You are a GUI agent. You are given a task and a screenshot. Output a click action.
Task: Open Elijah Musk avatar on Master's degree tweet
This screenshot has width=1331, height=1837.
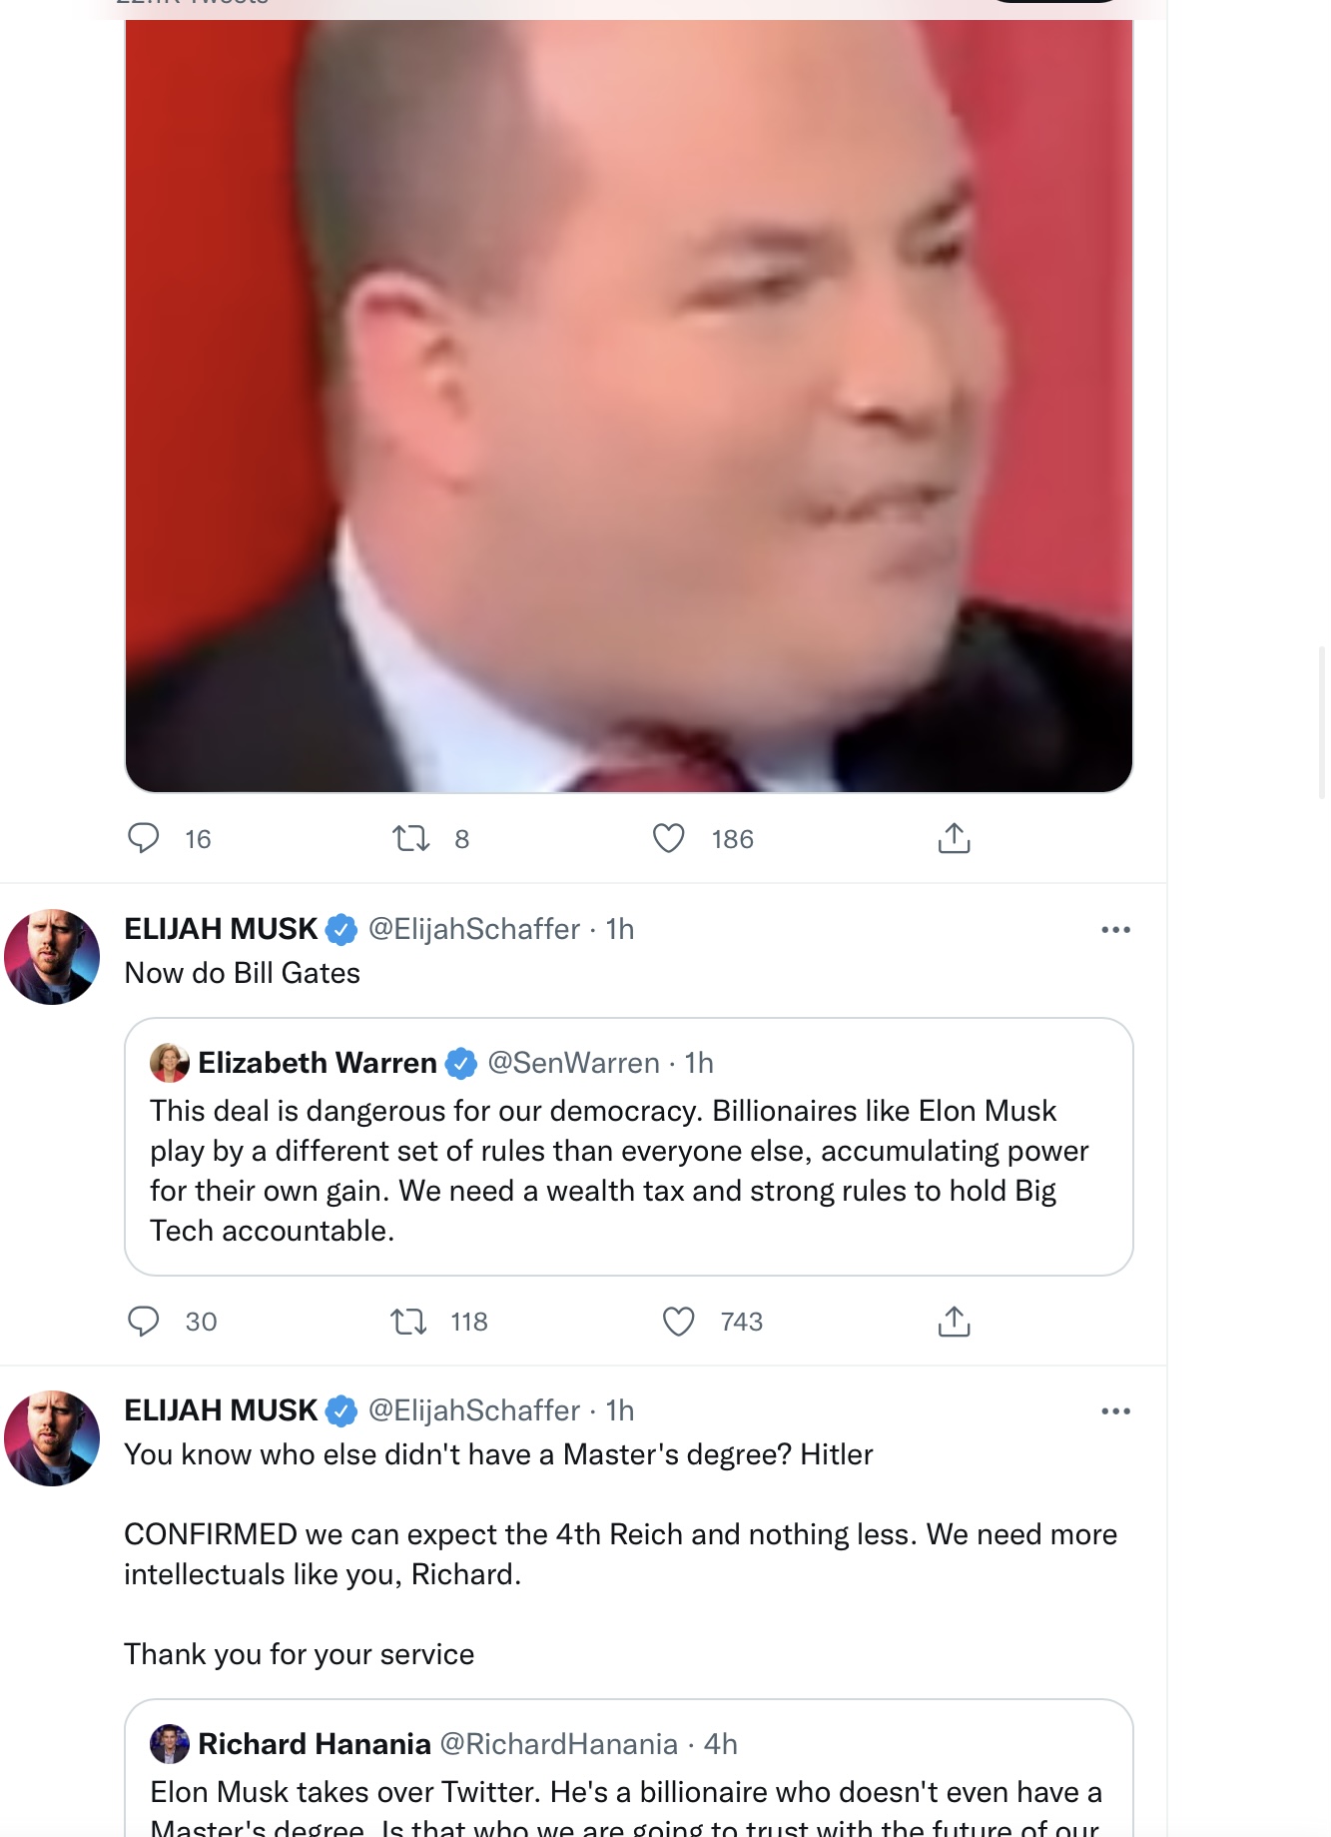pos(52,1437)
